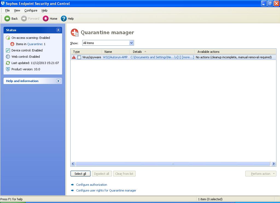Click the list's scroll right arrow

[x=273, y=164]
